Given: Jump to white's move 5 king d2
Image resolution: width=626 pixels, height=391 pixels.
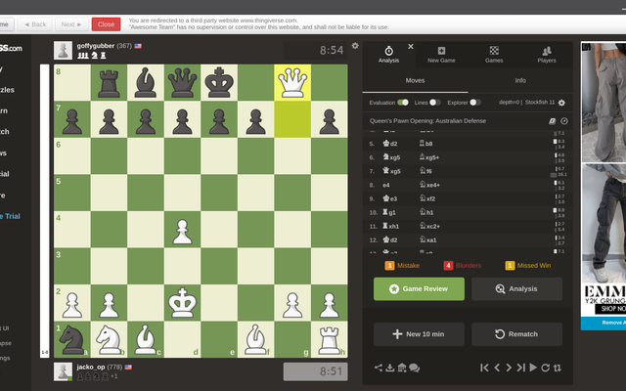Looking at the screenshot, I should (x=390, y=144).
